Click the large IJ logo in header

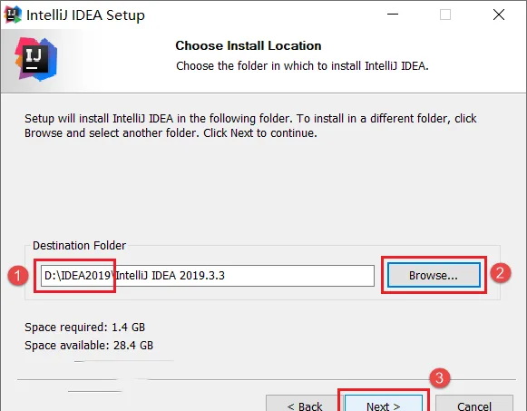[x=36, y=59]
